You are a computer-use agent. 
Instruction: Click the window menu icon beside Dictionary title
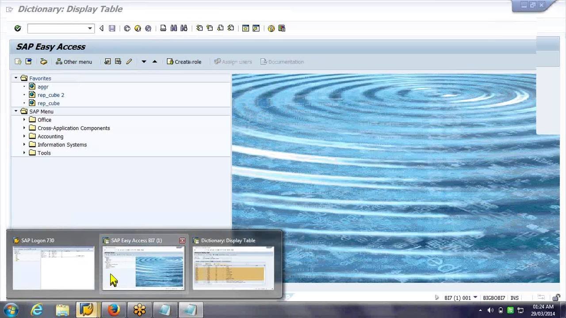9,9
